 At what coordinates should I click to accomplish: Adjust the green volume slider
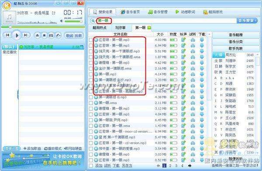pyautogui.click(x=73, y=21)
